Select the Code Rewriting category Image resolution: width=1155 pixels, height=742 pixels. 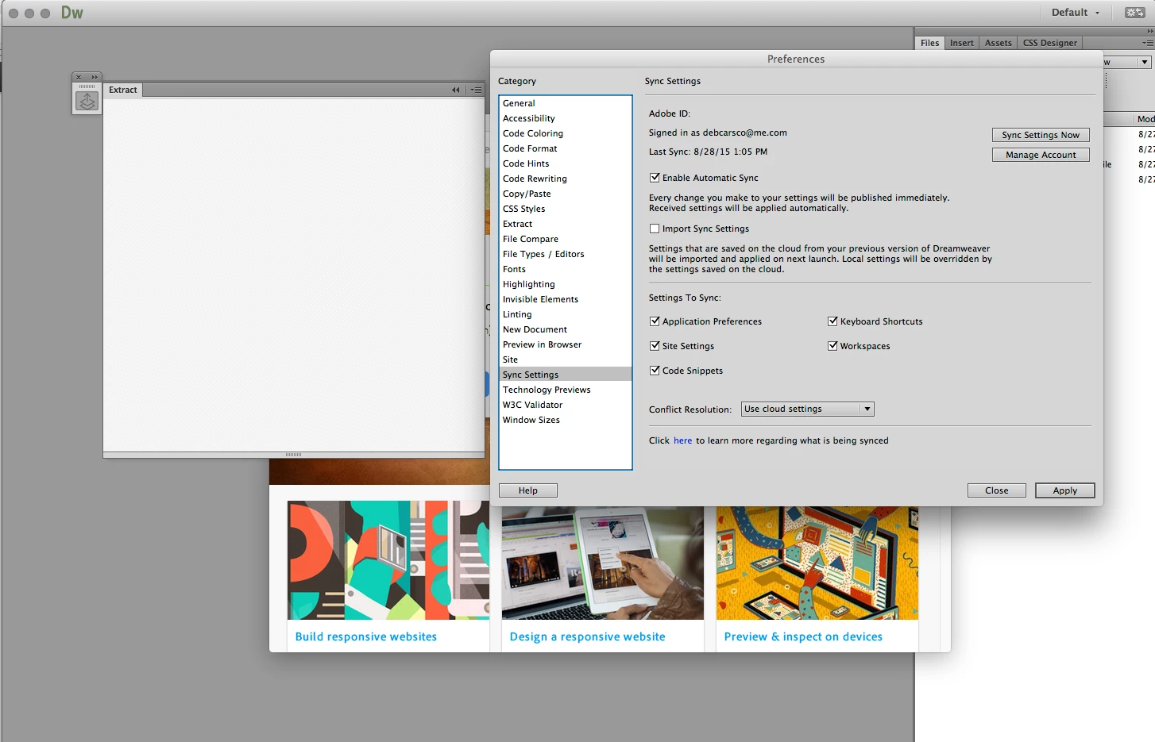tap(566, 179)
